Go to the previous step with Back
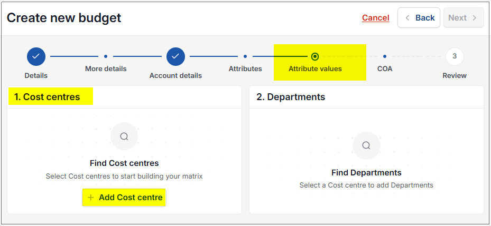 (x=419, y=18)
